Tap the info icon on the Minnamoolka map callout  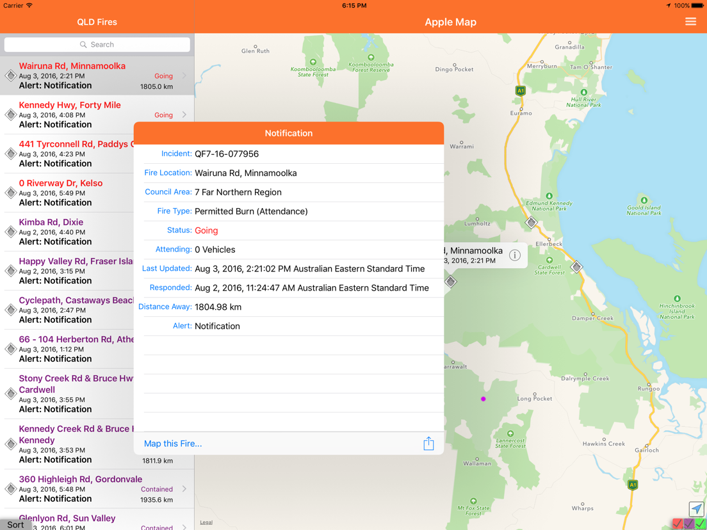514,255
